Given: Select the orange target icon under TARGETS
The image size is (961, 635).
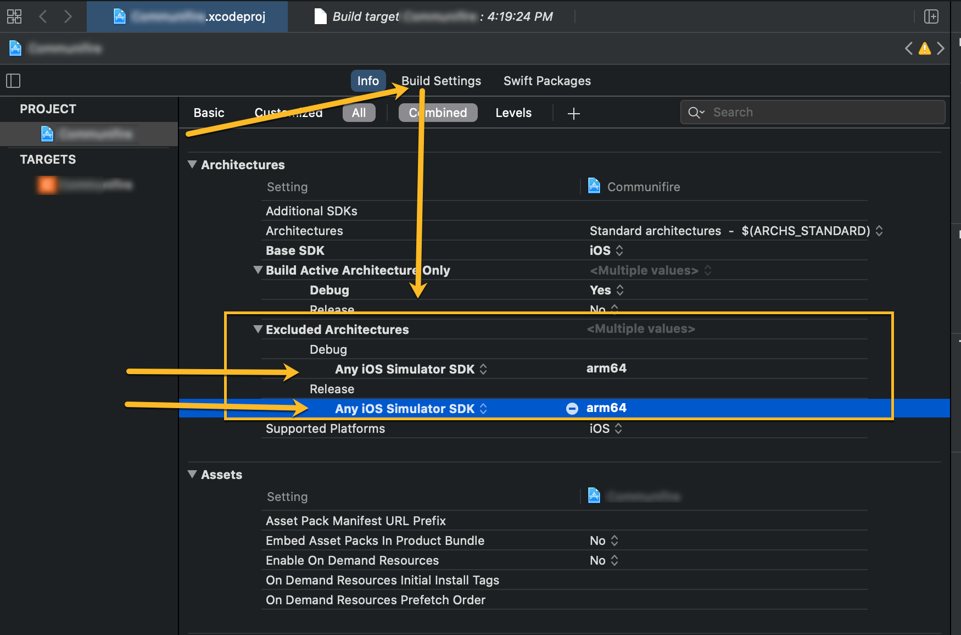Looking at the screenshot, I should (47, 185).
